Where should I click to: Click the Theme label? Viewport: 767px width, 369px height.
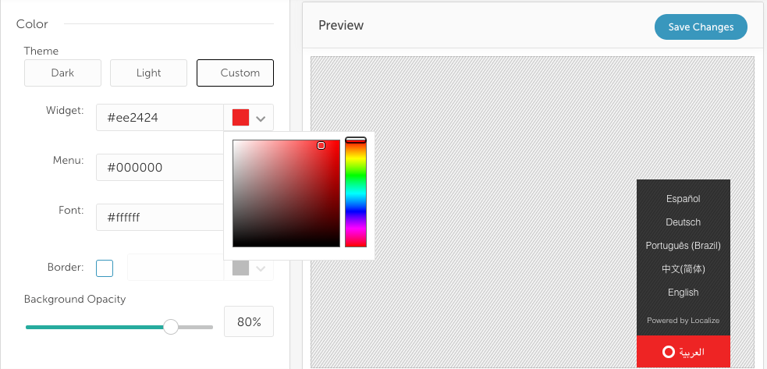[x=41, y=51]
